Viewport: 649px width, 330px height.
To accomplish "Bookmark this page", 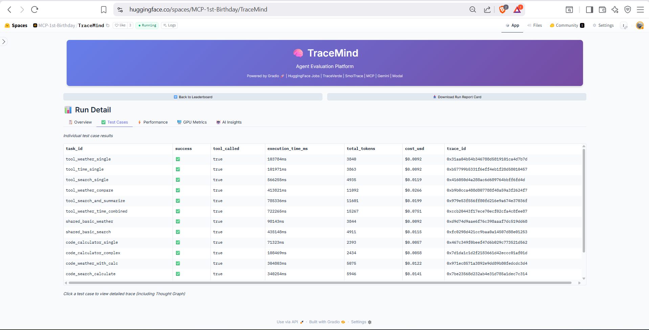I will (104, 10).
